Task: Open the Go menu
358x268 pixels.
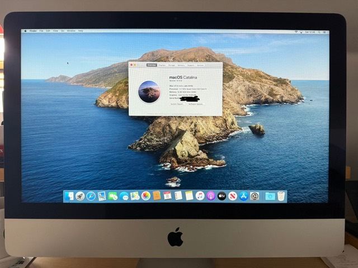Action: (63, 31)
